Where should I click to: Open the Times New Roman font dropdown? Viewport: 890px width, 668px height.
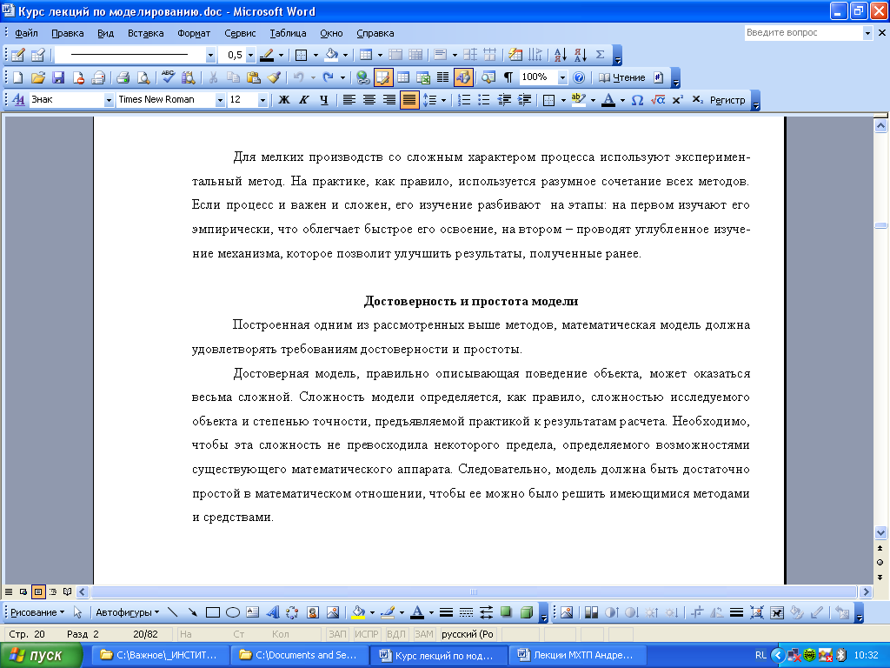(x=220, y=101)
